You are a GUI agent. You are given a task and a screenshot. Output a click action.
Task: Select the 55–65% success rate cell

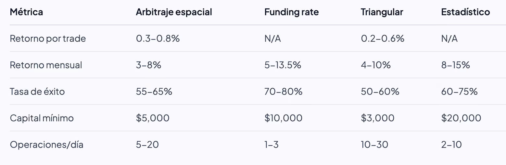point(154,92)
